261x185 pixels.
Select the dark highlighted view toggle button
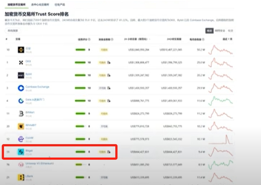click(x=209, y=31)
